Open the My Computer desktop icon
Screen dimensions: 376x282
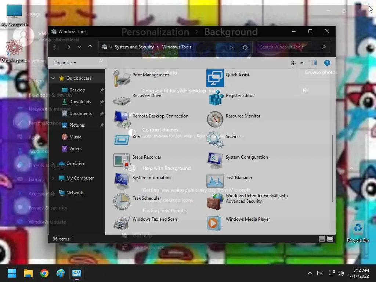[14, 15]
